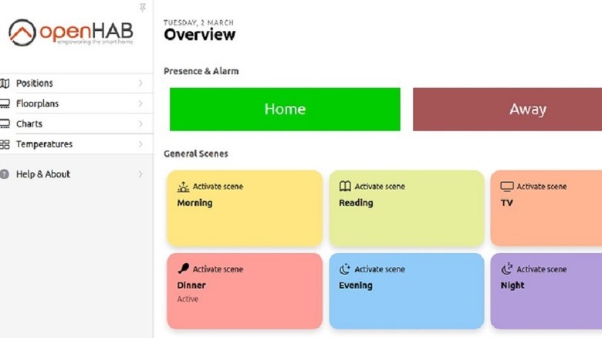Expand the Temperatures chevron arrow
The width and height of the screenshot is (602, 338).
[x=140, y=144]
